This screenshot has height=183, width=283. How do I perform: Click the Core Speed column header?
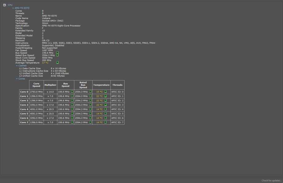click(x=36, y=85)
